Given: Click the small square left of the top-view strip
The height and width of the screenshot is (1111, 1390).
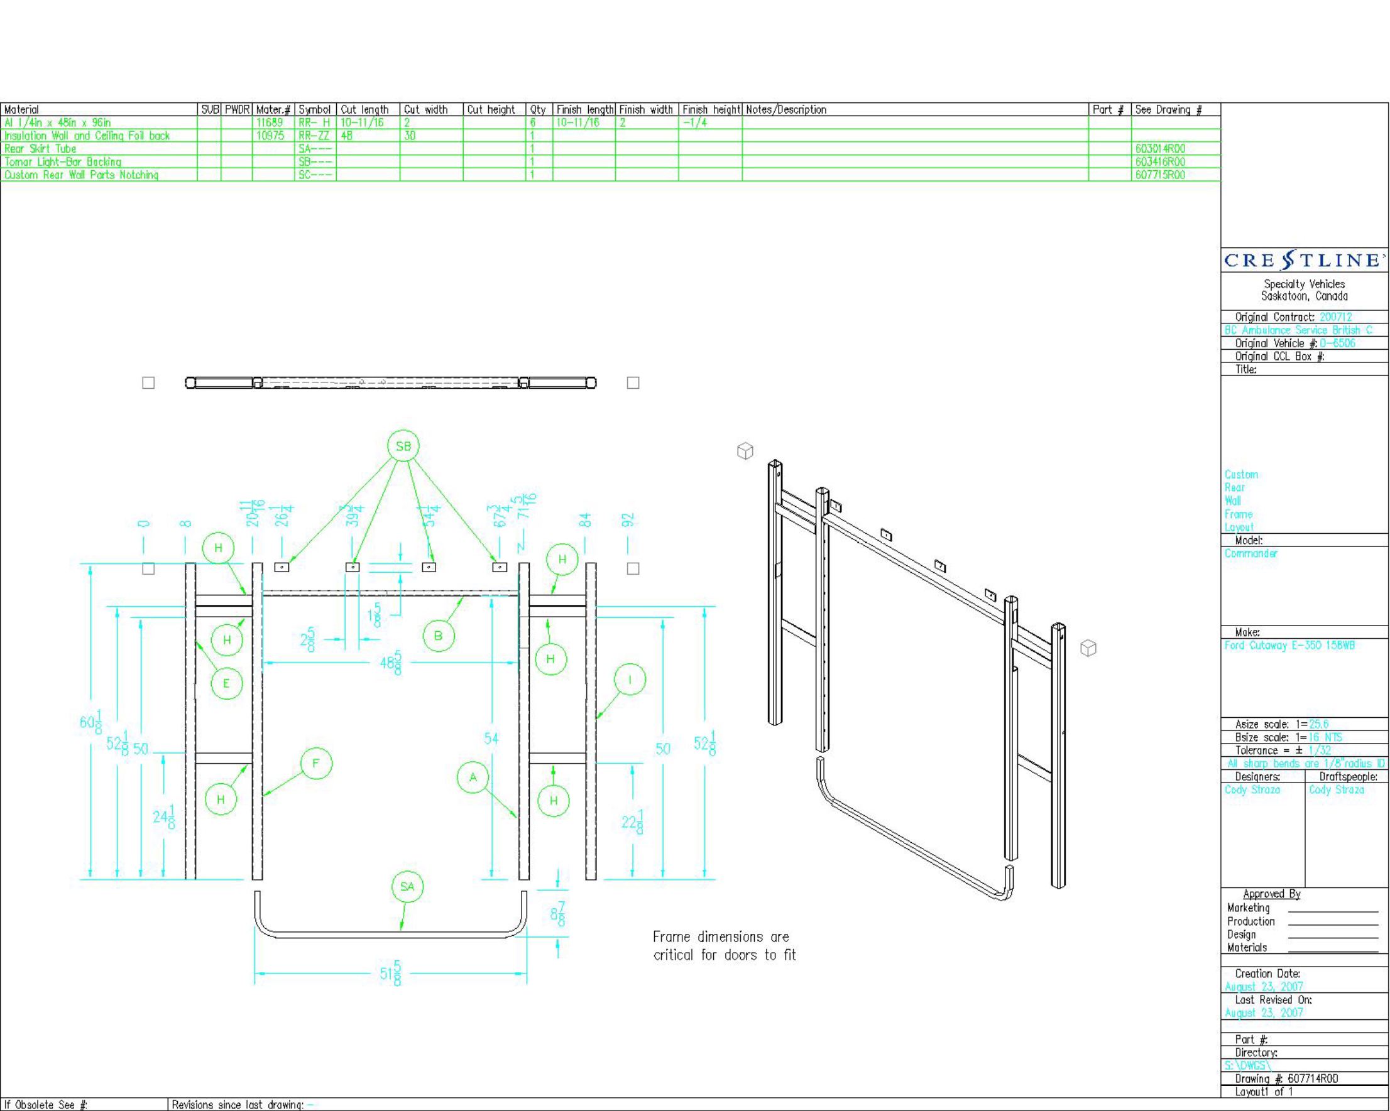Looking at the screenshot, I should pyautogui.click(x=148, y=383).
